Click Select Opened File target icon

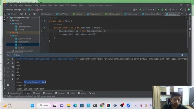pos(22,14)
